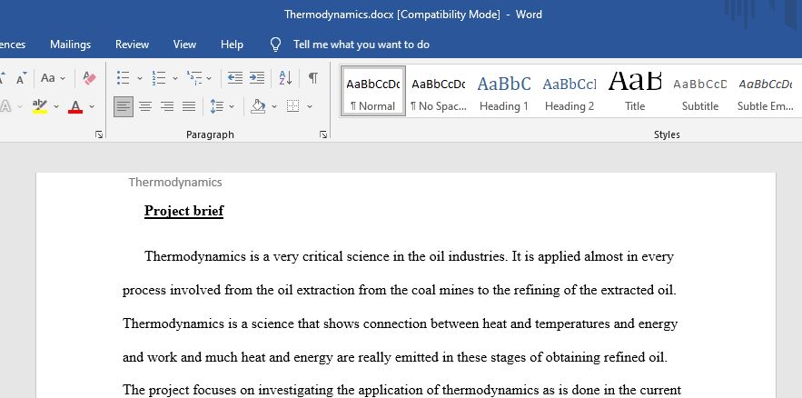Open the Text Effects dropdown arrow

point(20,106)
